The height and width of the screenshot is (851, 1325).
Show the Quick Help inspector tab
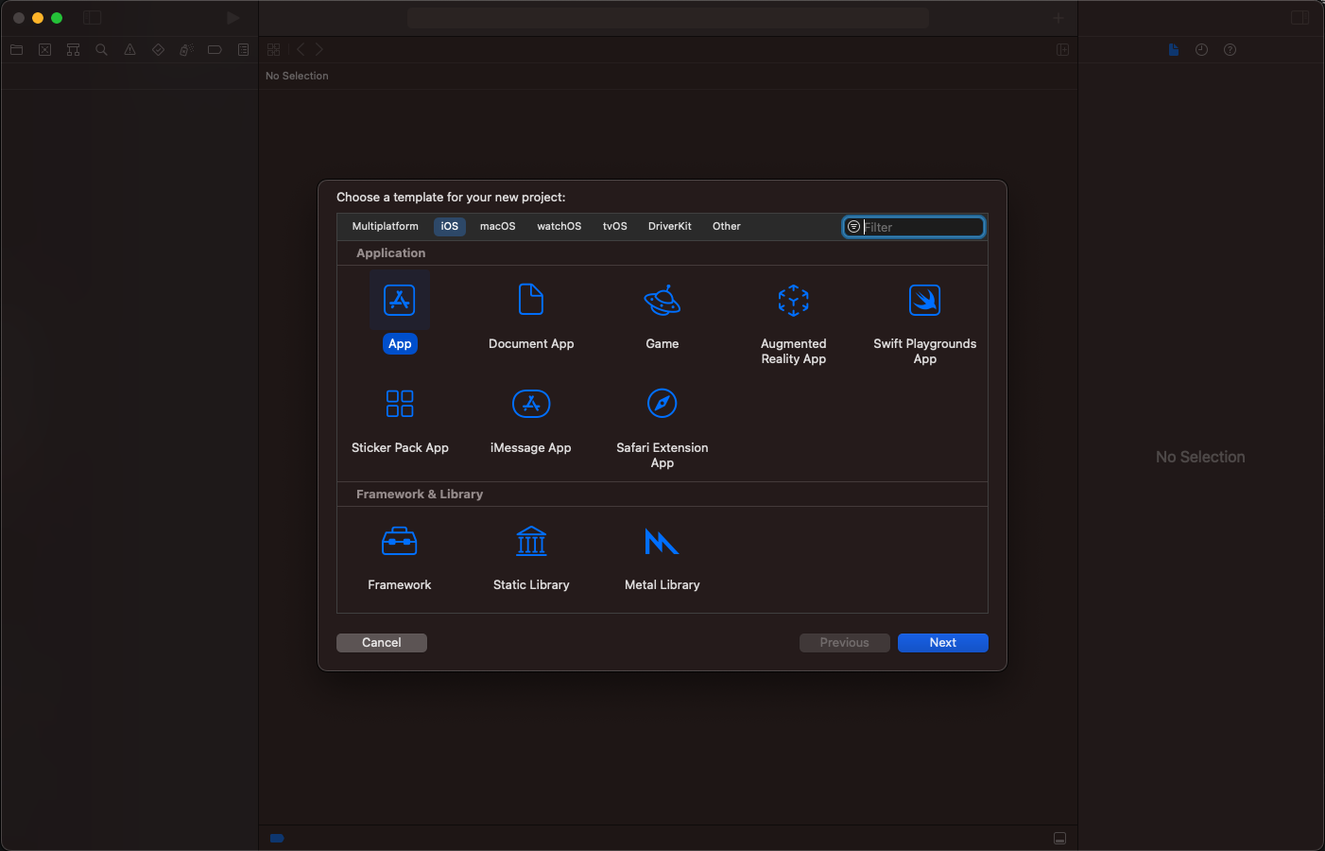[1230, 50]
